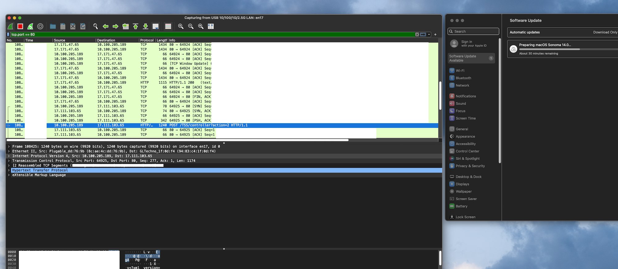Open the recent display filters dropdown
618x269 pixels.
pyautogui.click(x=429, y=35)
